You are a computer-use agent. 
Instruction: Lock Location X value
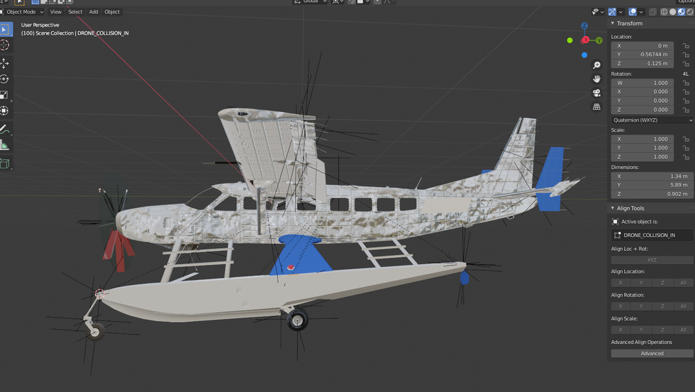click(686, 46)
